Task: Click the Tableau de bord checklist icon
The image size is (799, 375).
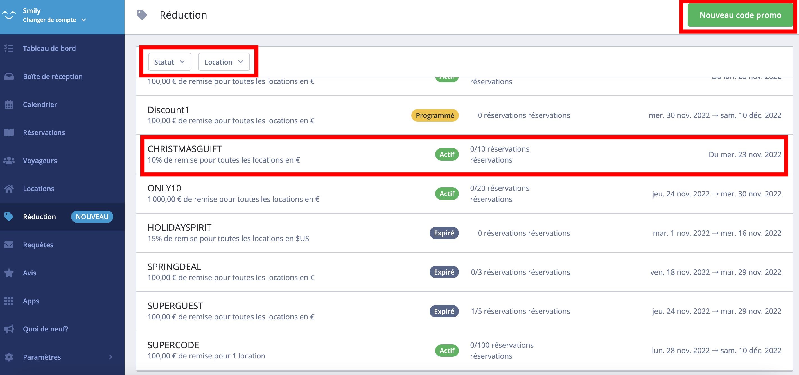Action: pos(9,48)
